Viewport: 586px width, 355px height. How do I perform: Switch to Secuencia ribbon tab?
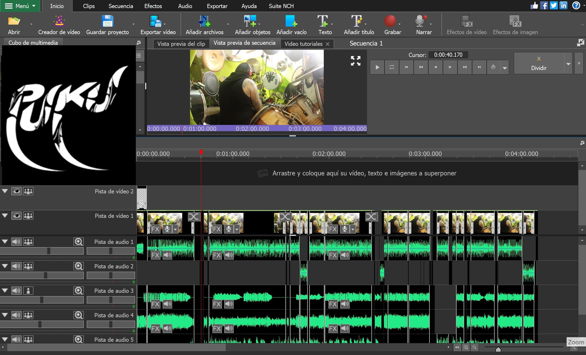(x=121, y=6)
